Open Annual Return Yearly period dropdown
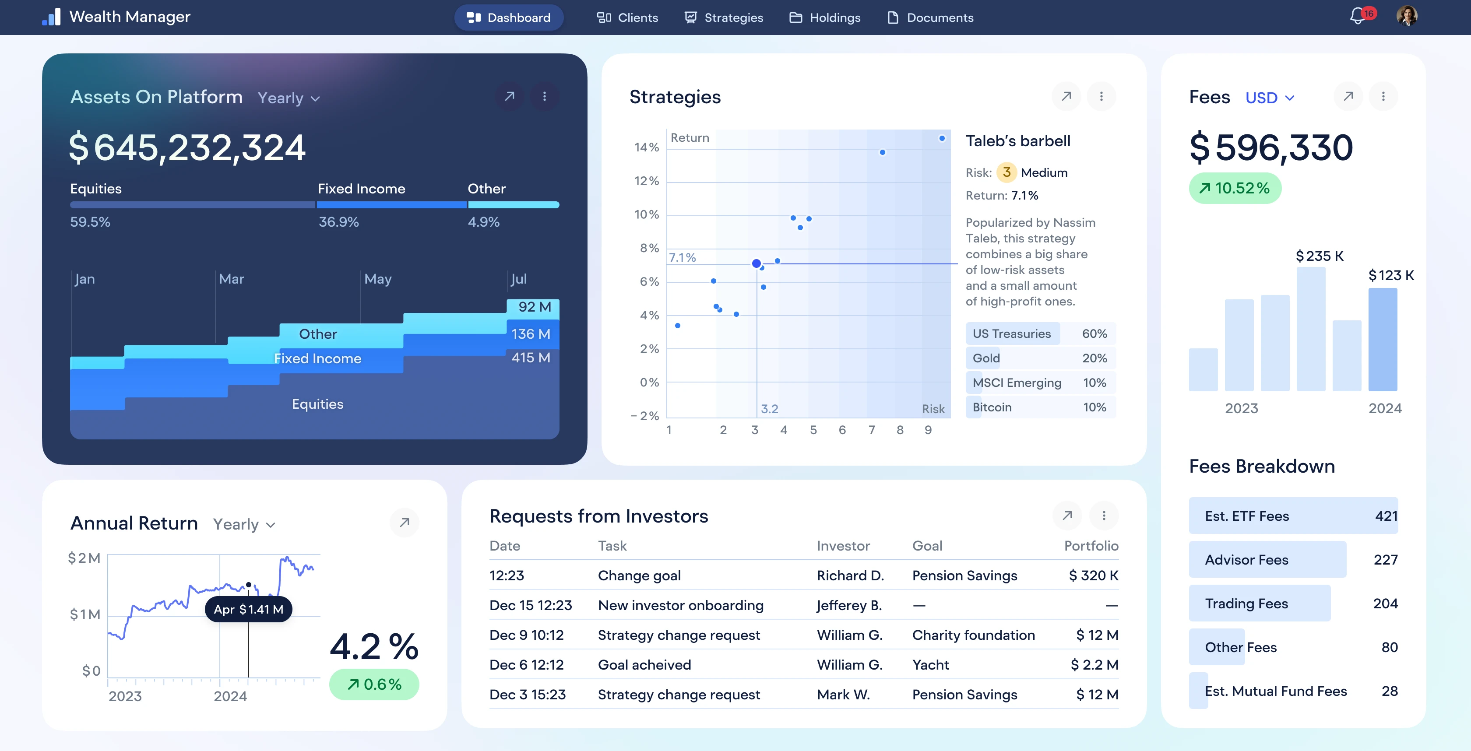 (244, 524)
